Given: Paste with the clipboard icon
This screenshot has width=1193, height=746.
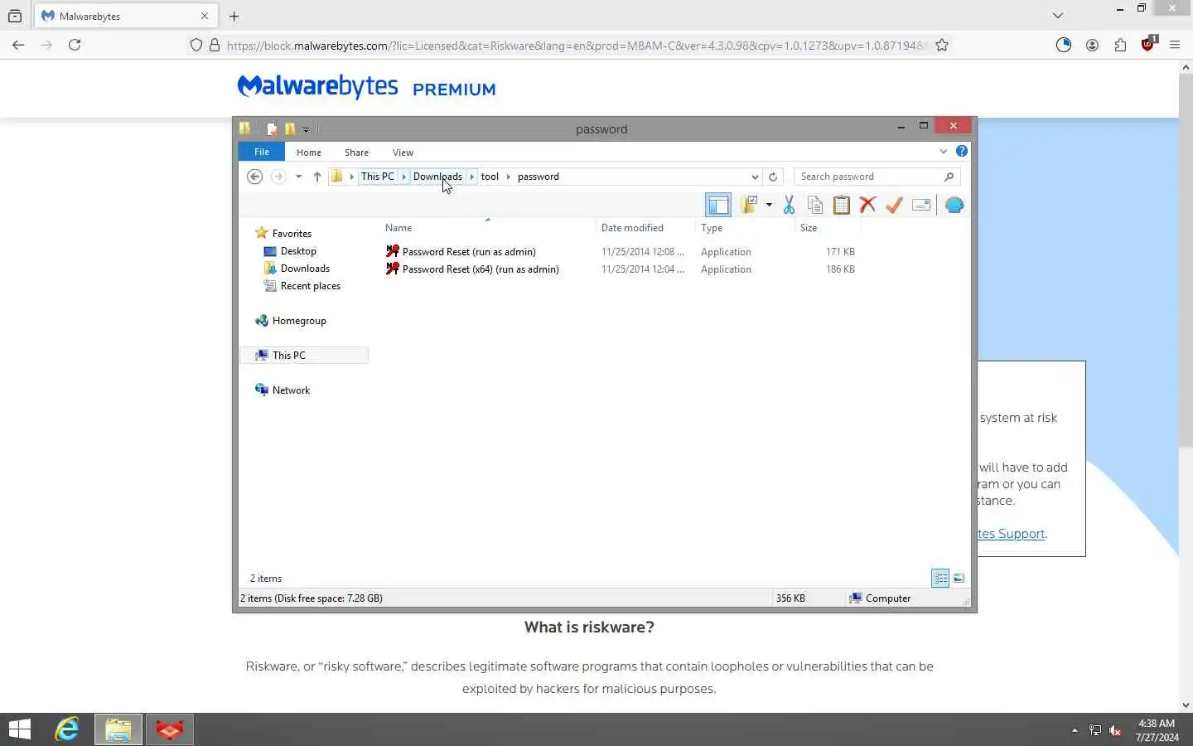Looking at the screenshot, I should (842, 205).
